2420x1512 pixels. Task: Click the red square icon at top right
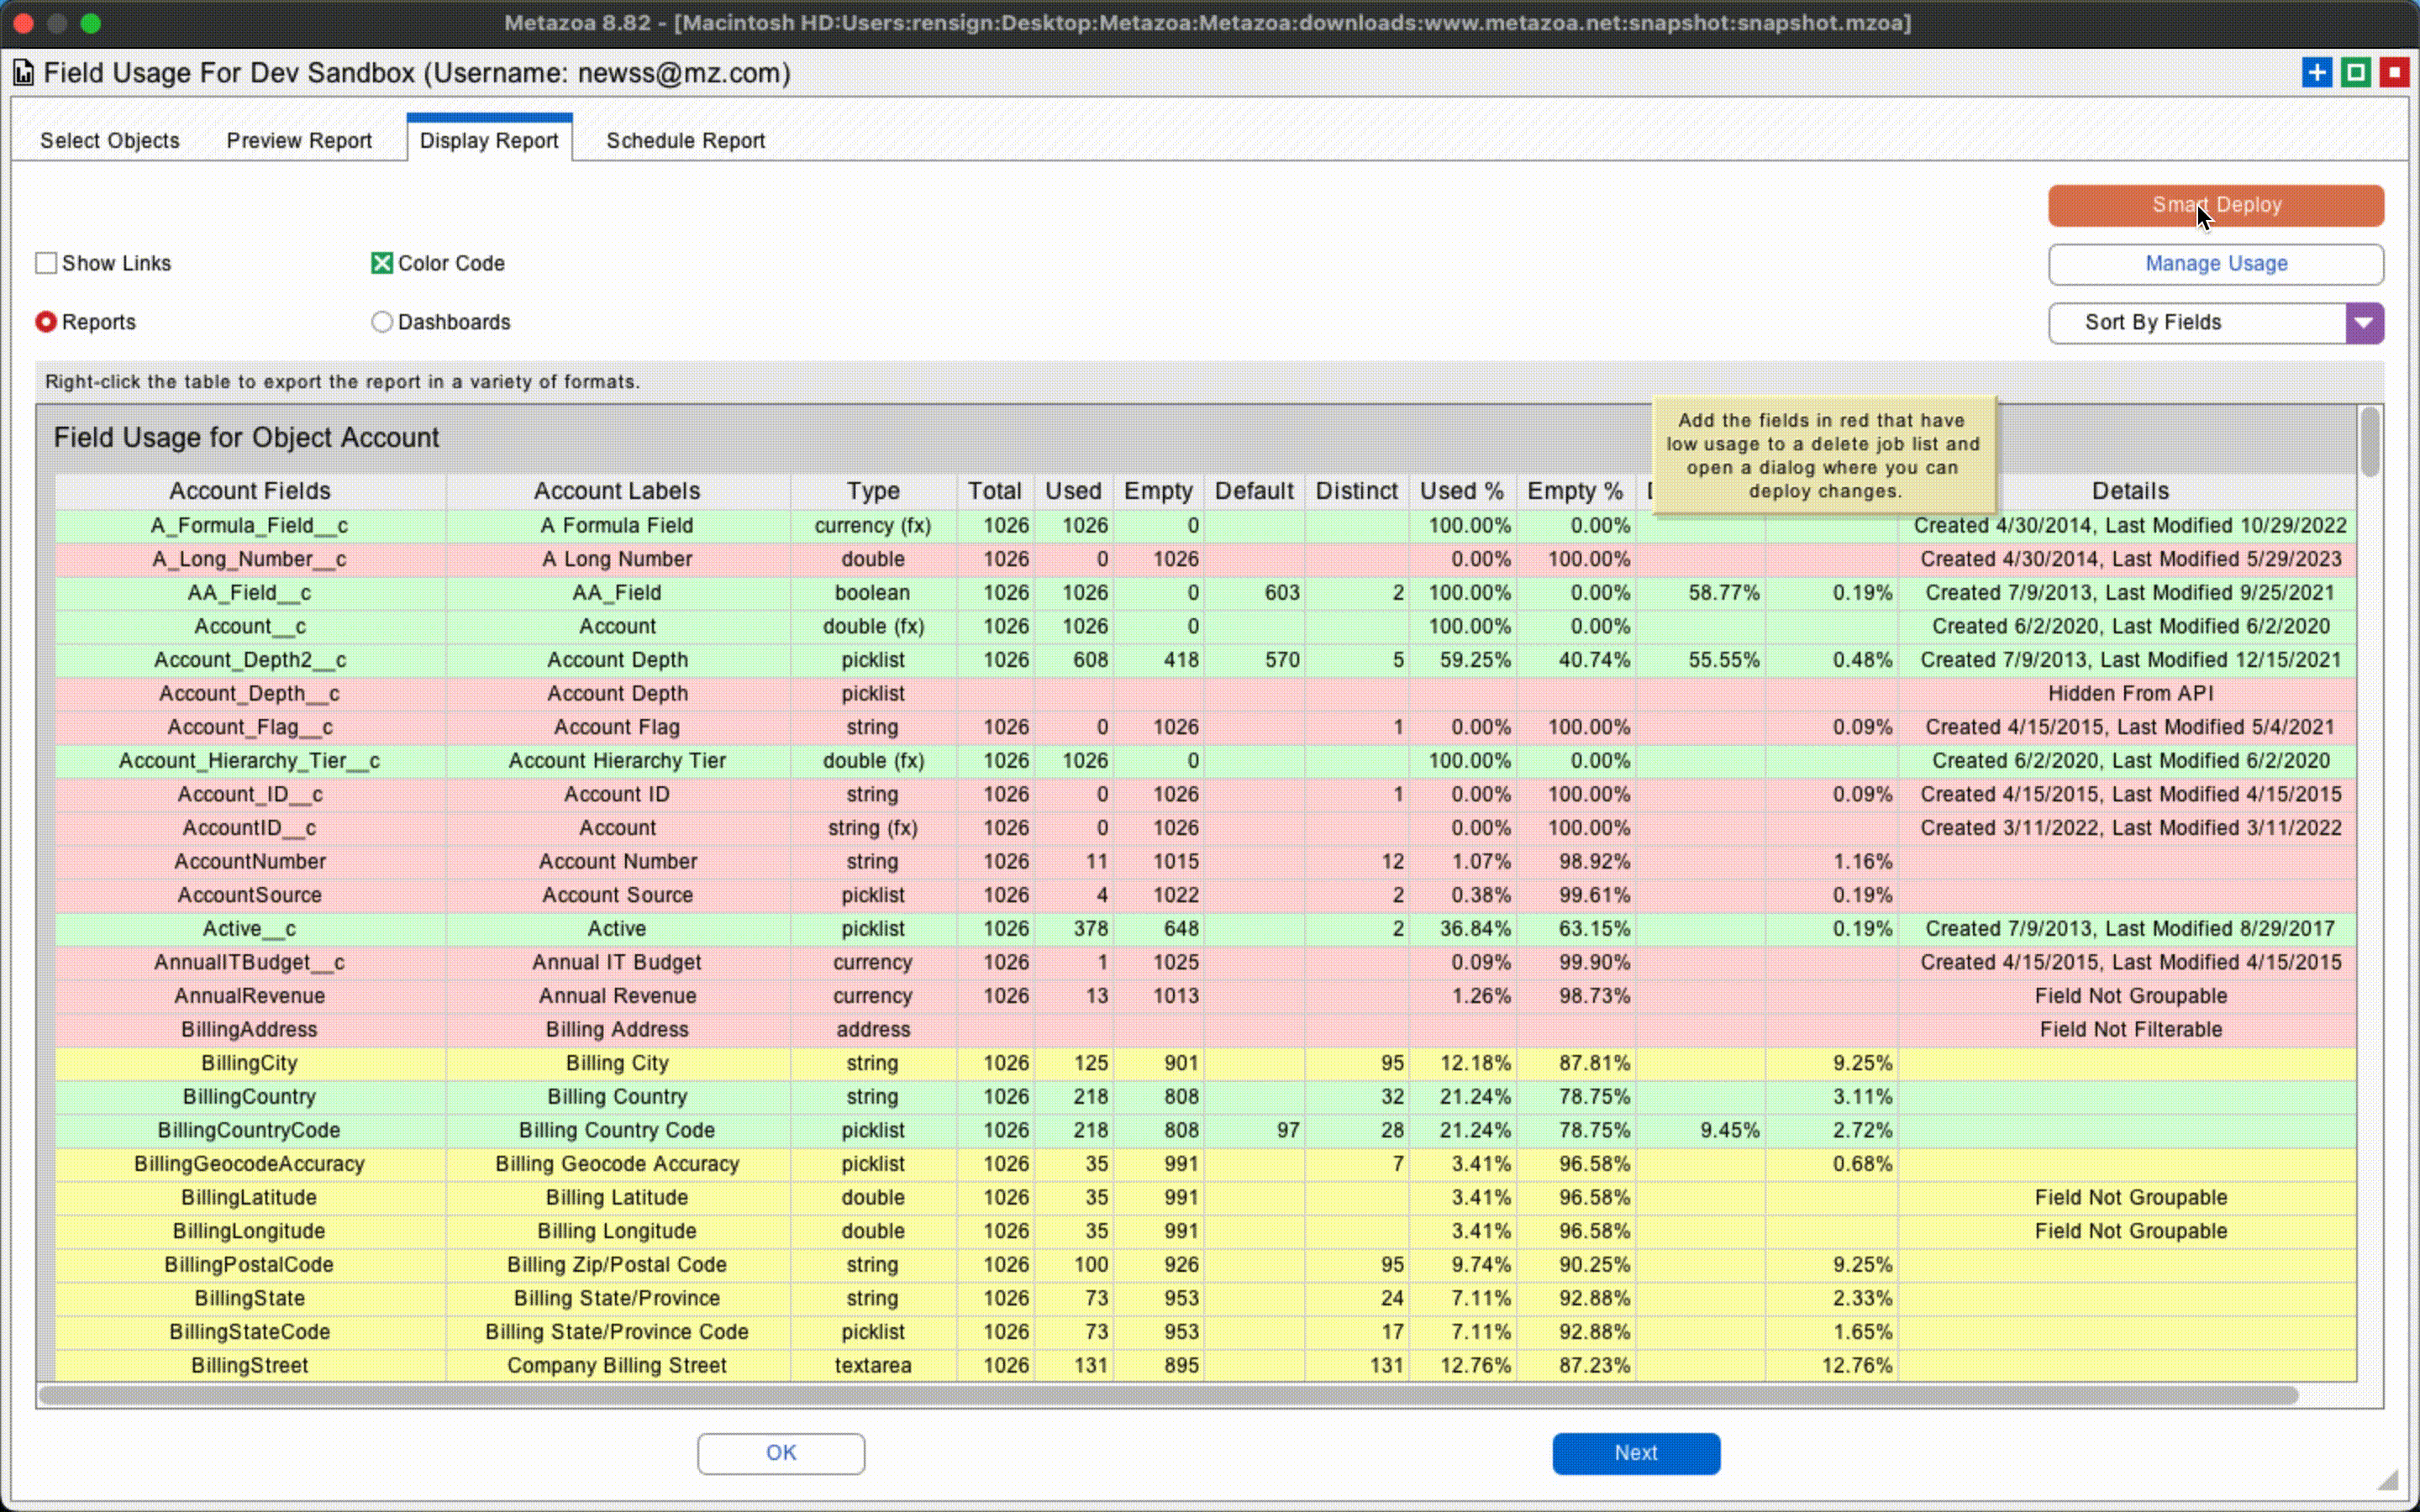pyautogui.click(x=2394, y=73)
